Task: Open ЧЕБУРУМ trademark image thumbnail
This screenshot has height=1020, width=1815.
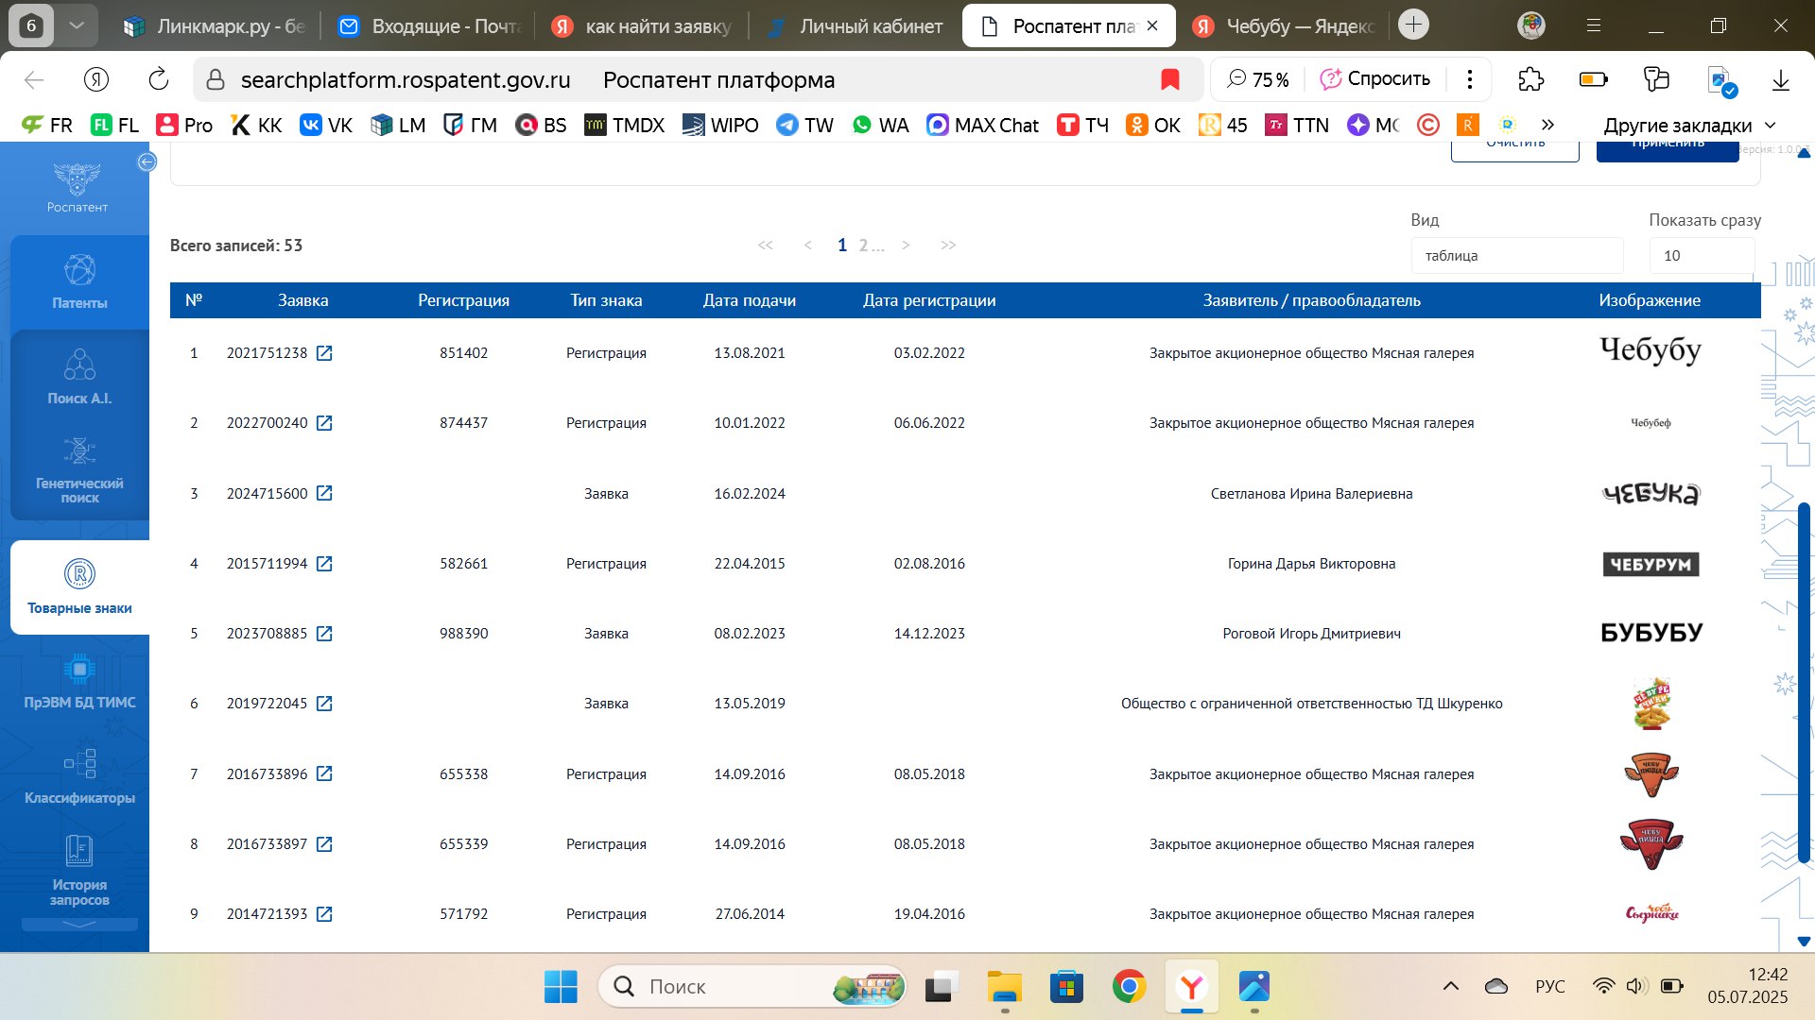Action: (1651, 564)
